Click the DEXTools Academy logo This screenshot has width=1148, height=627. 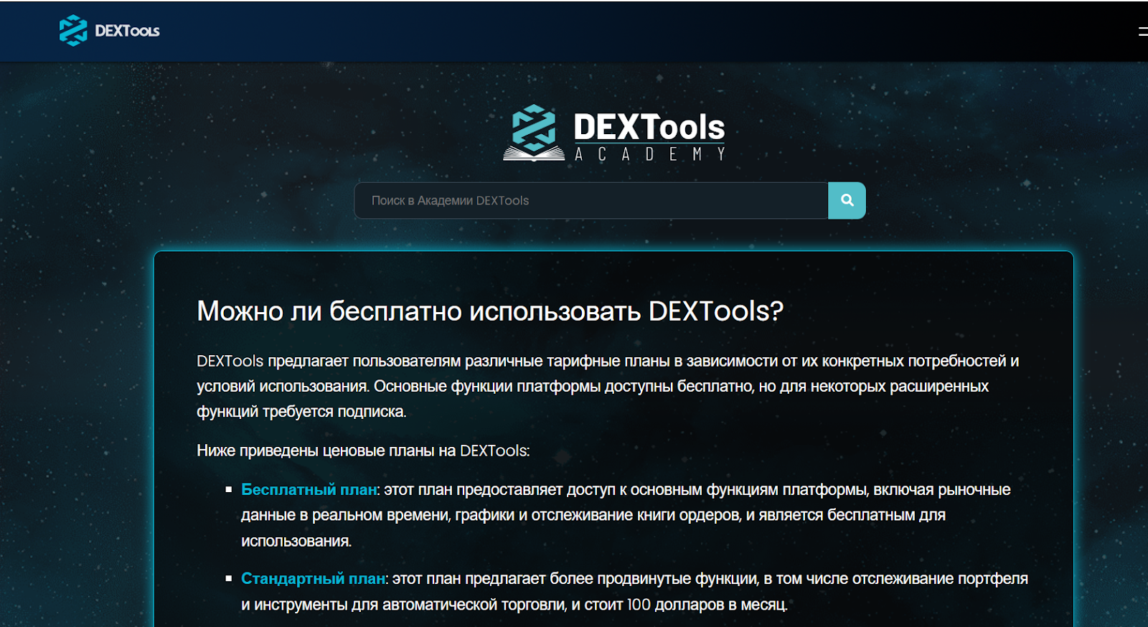pos(614,133)
